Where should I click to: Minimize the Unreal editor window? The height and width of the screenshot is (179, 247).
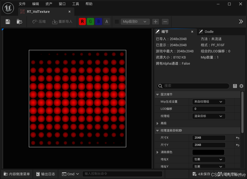tap(218, 4)
